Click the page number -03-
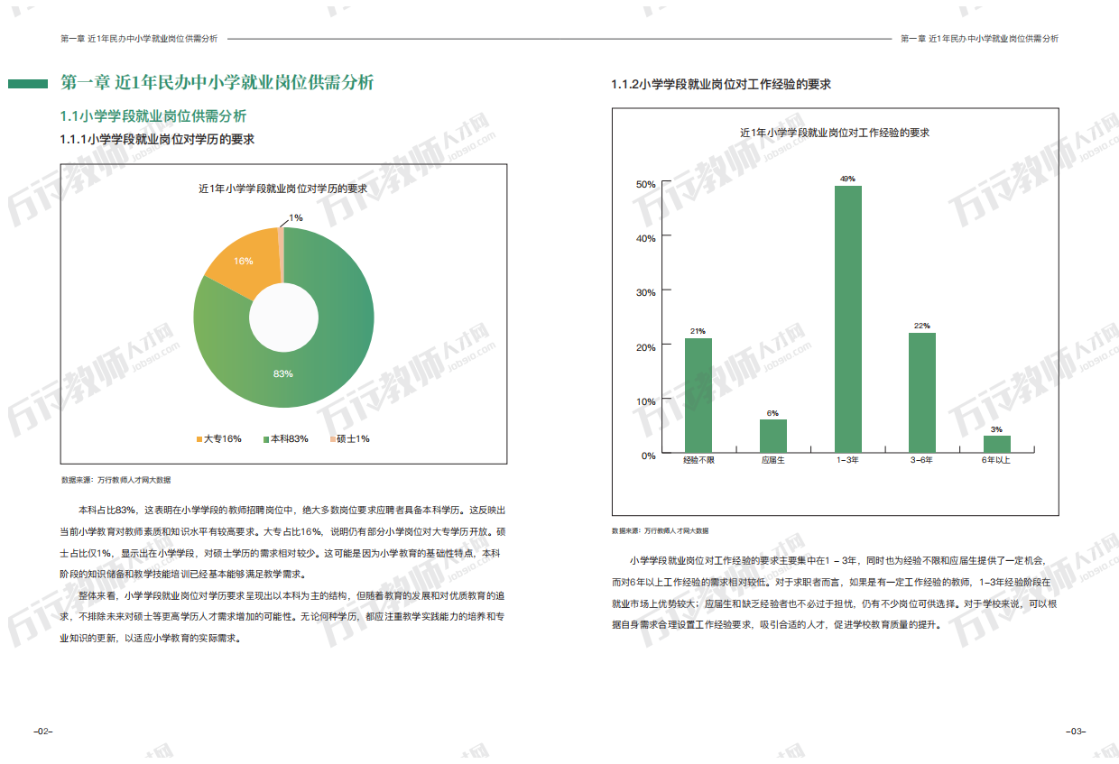The height and width of the screenshot is (764, 1119). [1076, 731]
